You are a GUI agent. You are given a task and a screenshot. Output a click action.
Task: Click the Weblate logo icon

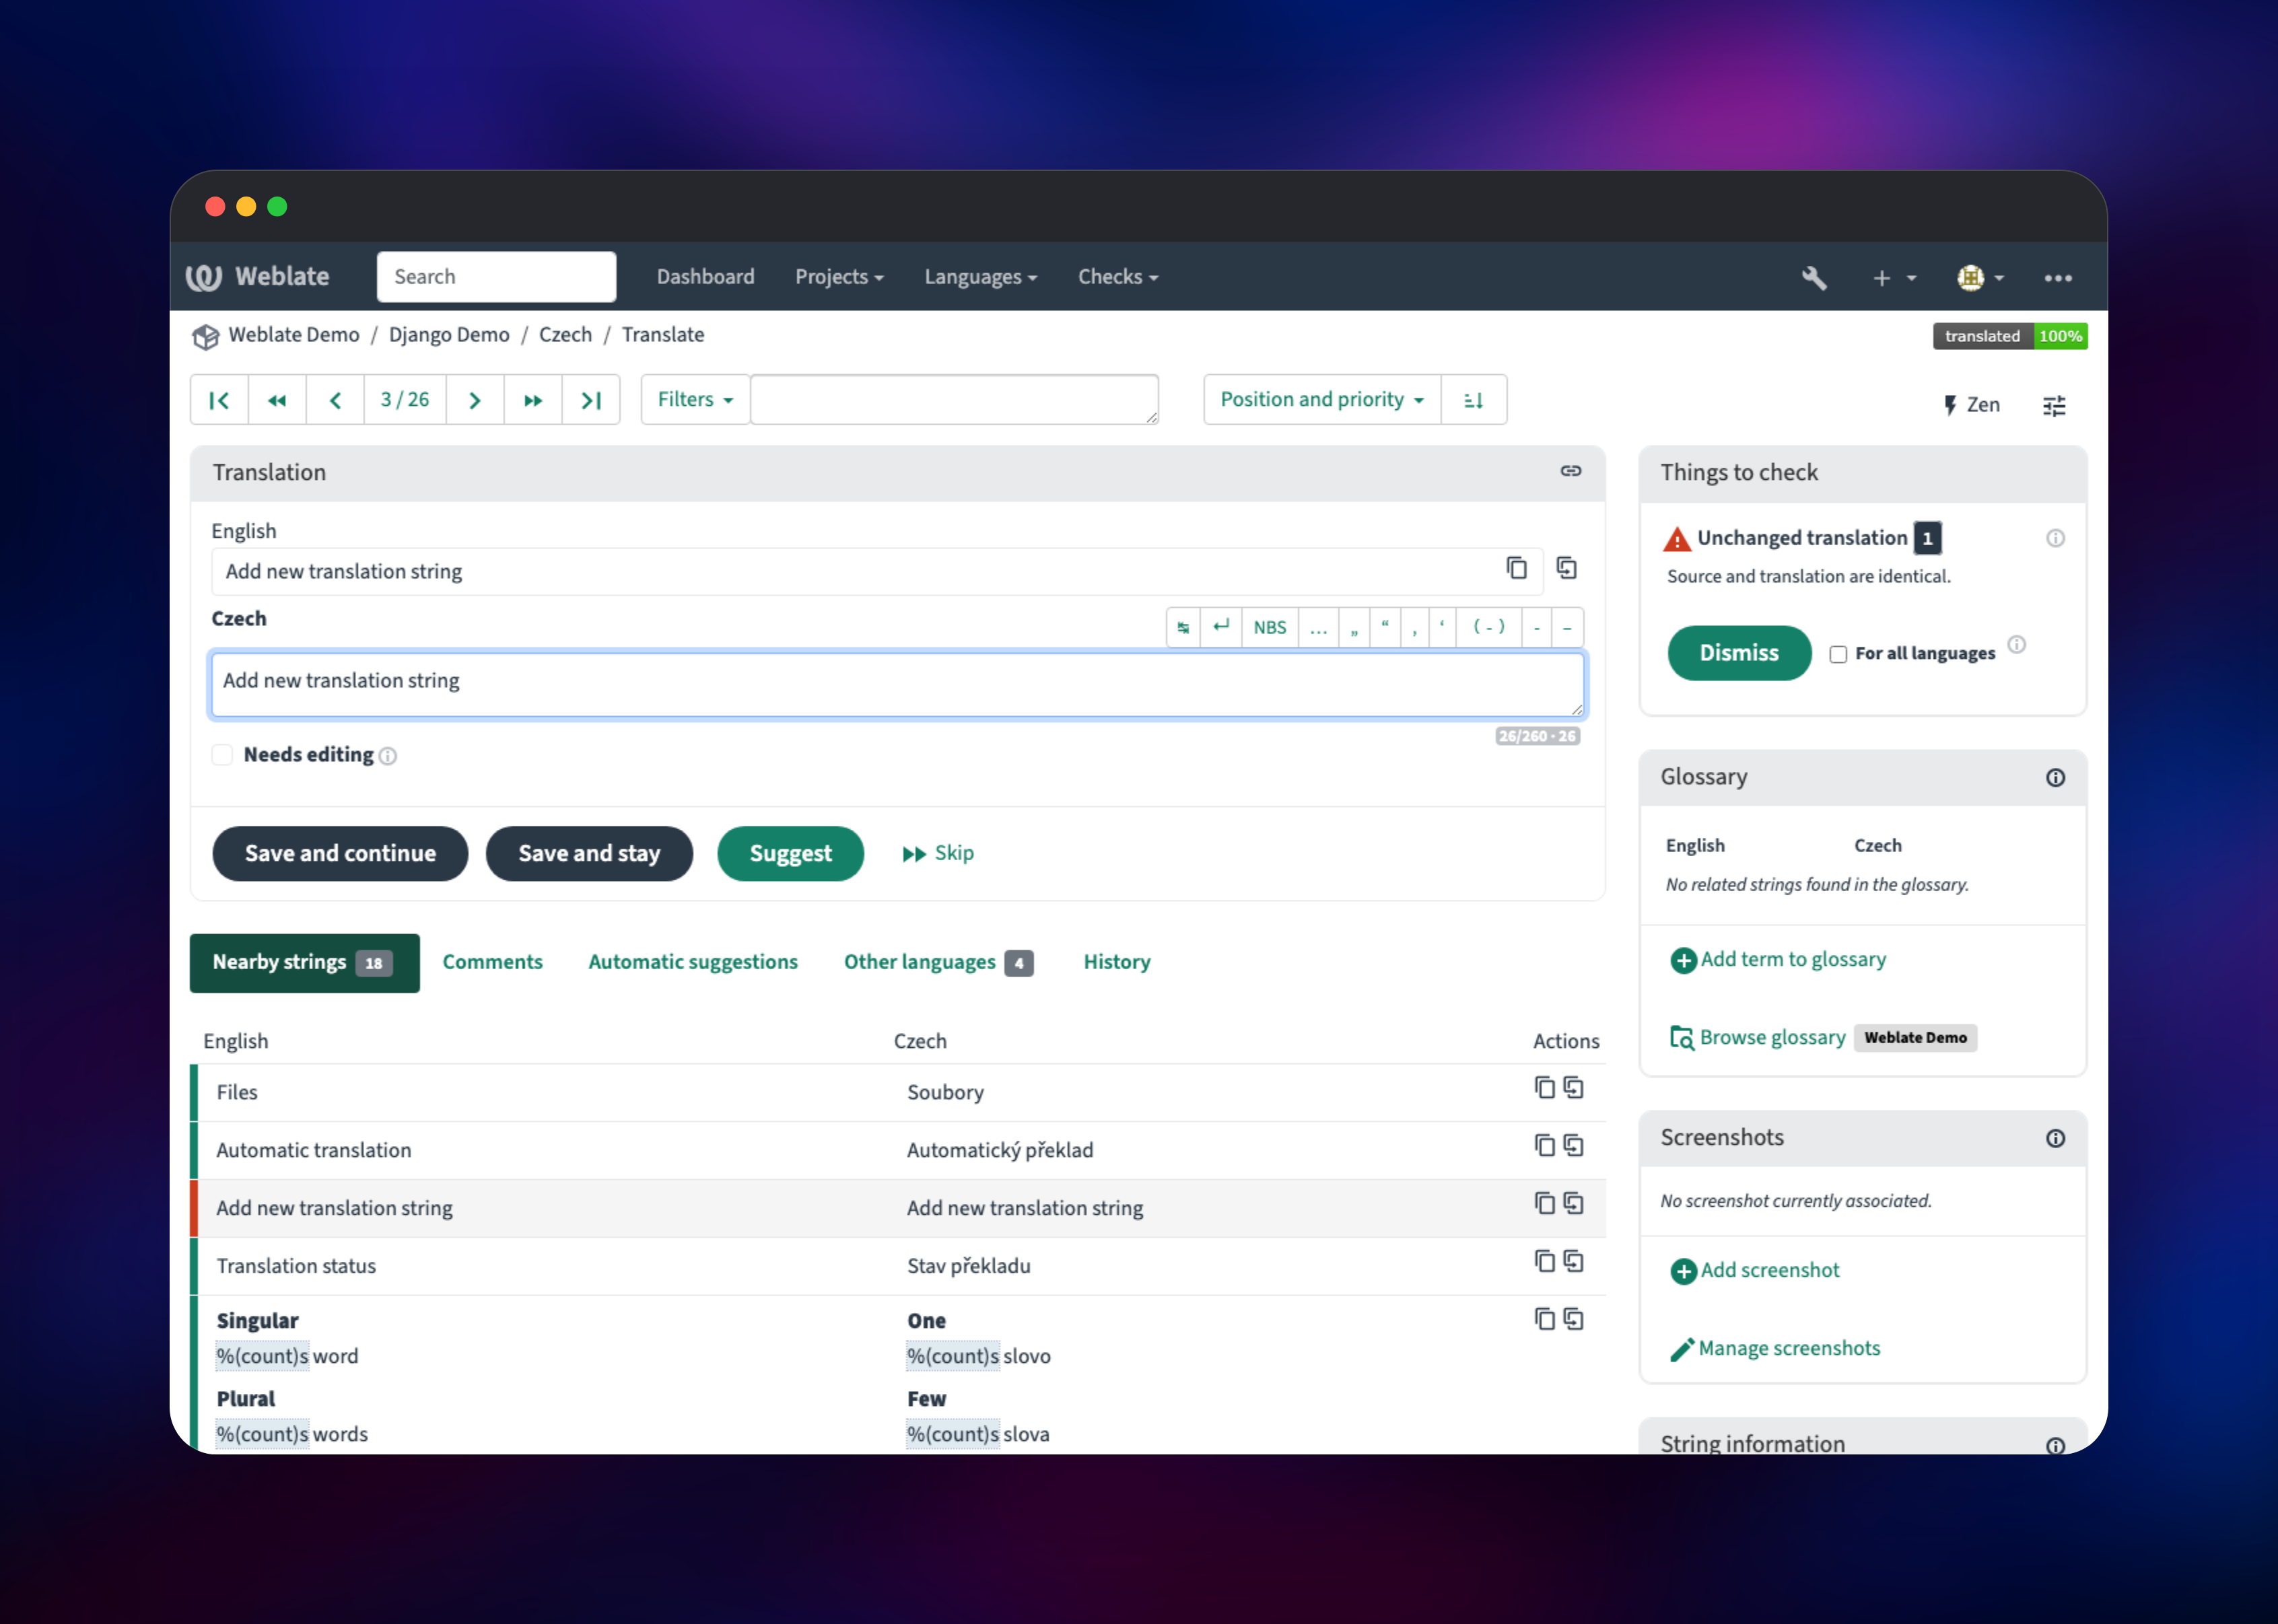pos(204,277)
